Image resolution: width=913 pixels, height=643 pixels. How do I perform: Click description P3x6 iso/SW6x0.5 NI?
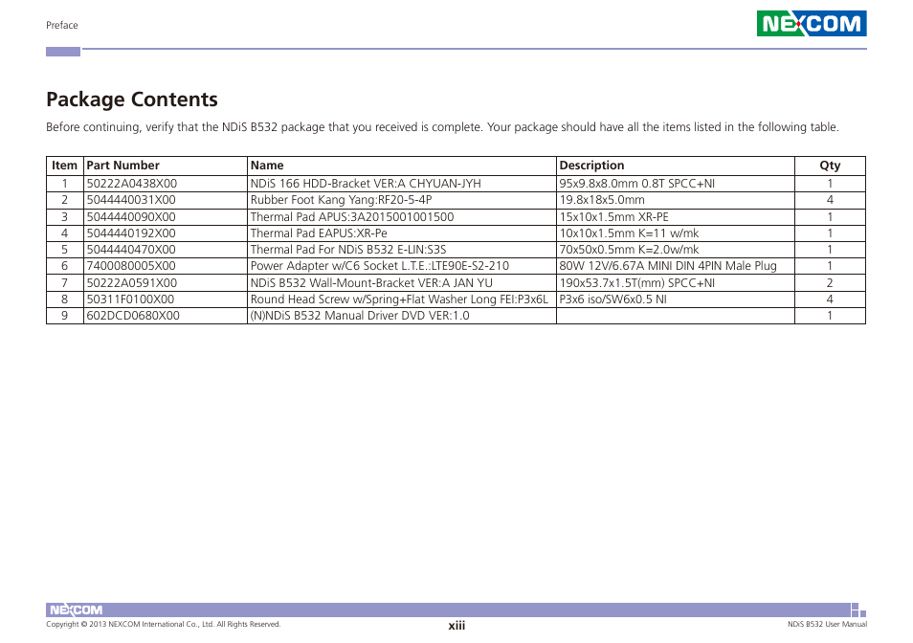[x=613, y=299]
